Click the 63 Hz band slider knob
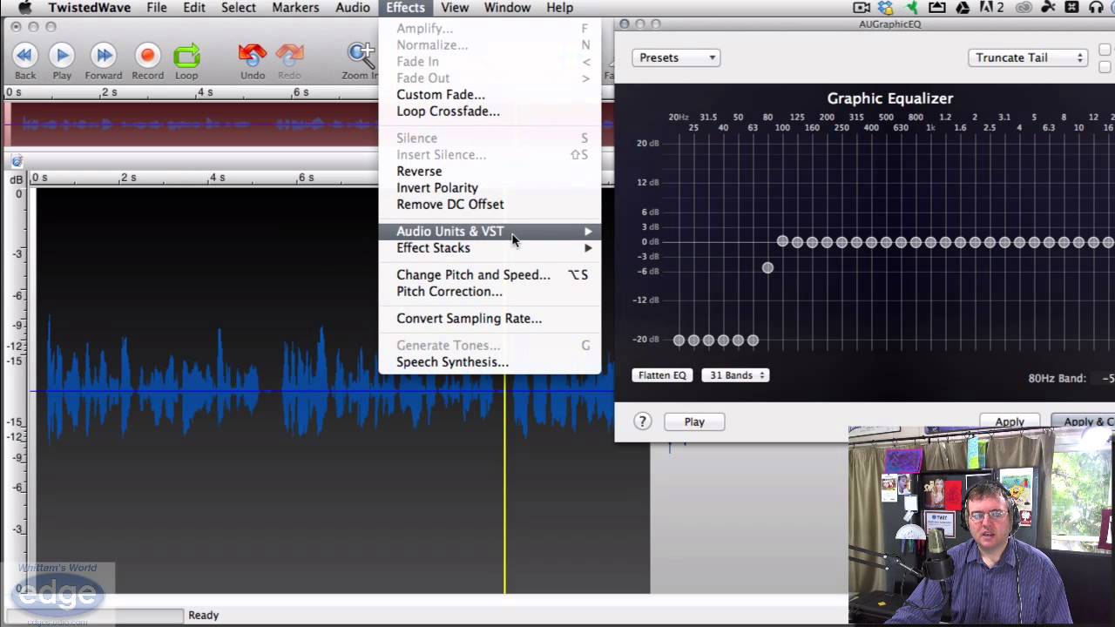The image size is (1115, 627). (753, 340)
